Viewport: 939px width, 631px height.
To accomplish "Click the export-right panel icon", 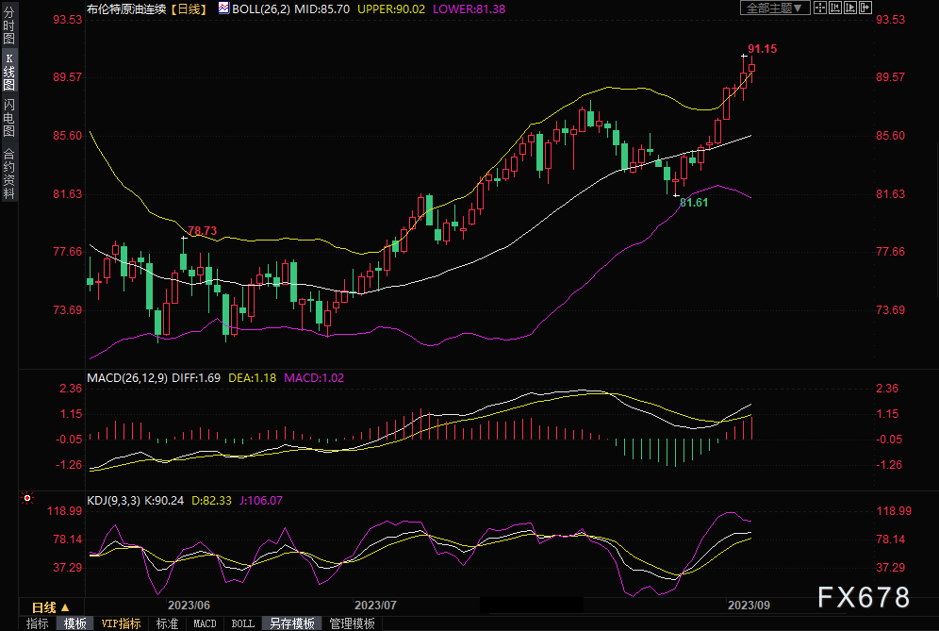I will click(x=865, y=8).
